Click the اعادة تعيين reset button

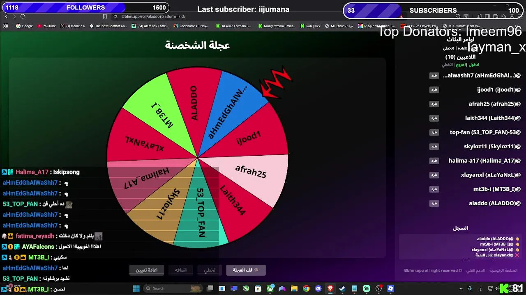coord(147,270)
